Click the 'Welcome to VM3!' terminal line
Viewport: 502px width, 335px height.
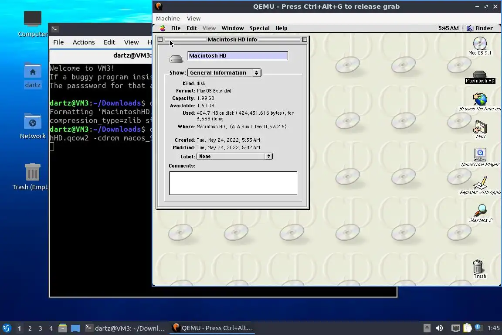click(82, 68)
